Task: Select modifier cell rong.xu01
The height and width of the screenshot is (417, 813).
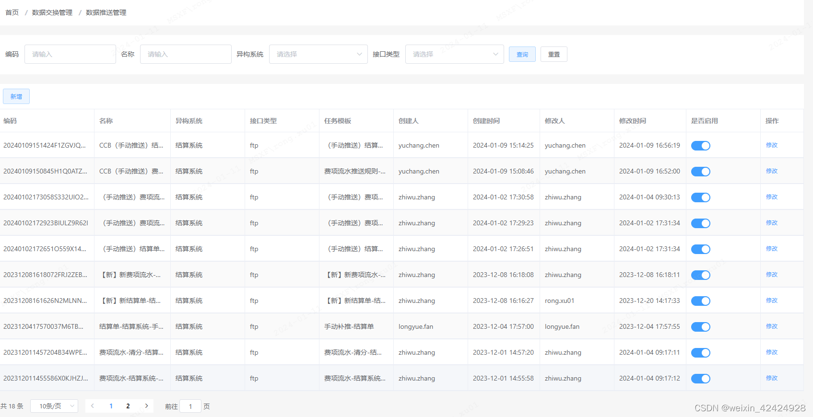Action: 559,301
